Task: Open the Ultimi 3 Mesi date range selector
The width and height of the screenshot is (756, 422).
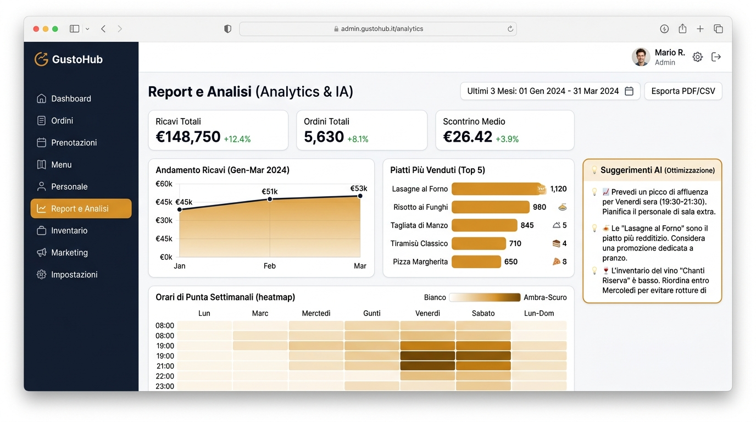Action: [x=550, y=91]
